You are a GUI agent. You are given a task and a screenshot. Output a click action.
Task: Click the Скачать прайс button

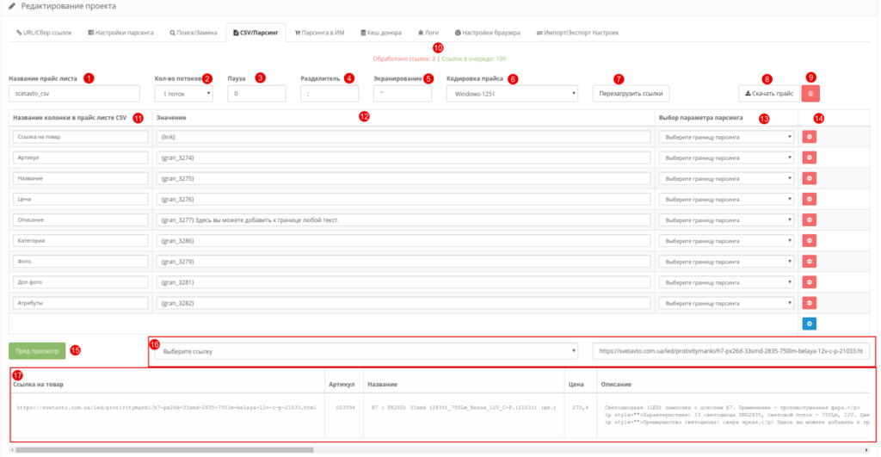pos(769,93)
